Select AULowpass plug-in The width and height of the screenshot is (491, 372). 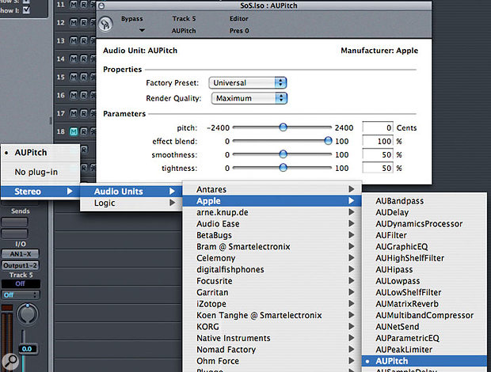(424, 281)
